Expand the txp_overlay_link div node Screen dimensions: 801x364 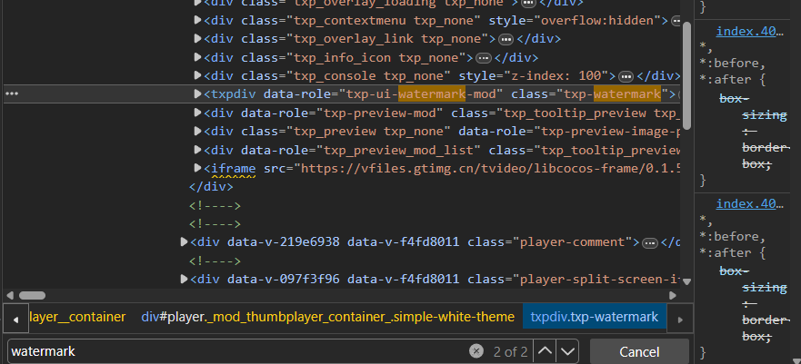197,39
